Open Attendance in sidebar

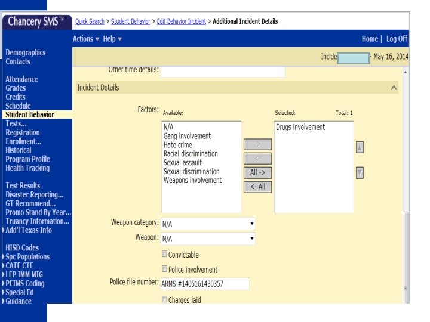click(21, 79)
